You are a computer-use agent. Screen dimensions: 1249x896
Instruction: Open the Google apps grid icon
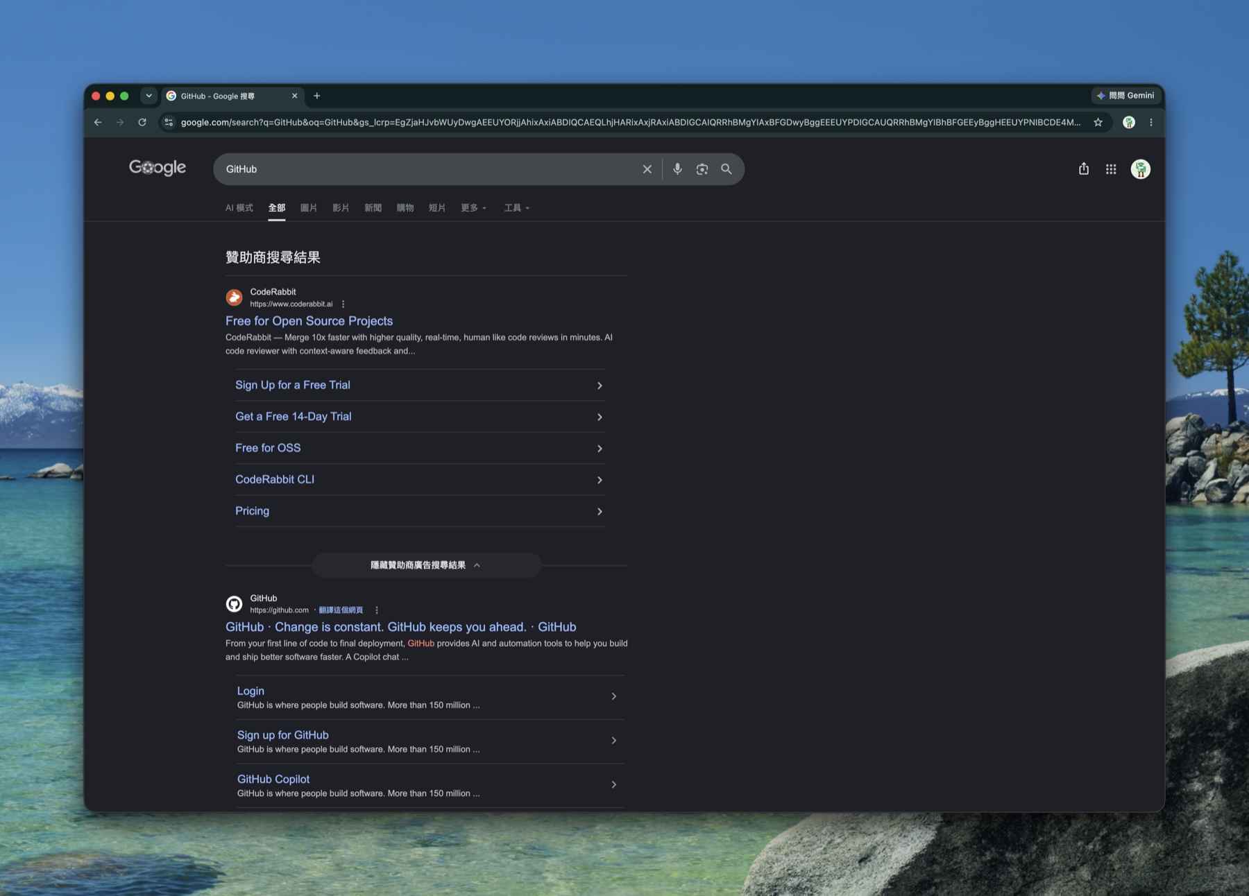1111,169
